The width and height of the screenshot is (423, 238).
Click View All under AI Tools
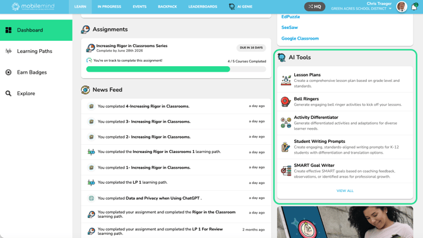(x=345, y=191)
